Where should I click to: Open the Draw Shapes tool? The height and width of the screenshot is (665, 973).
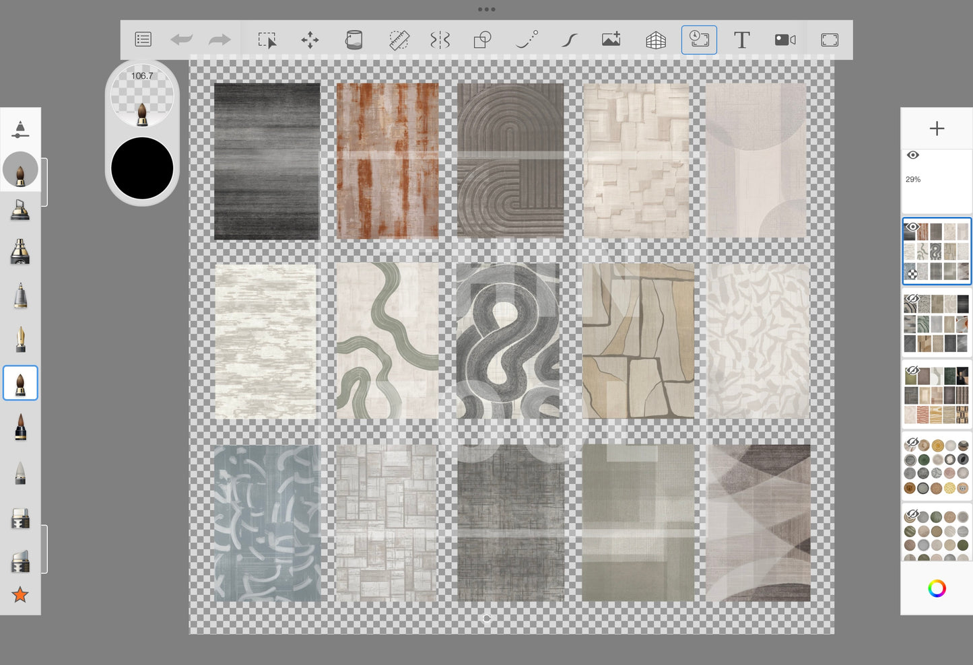(482, 40)
